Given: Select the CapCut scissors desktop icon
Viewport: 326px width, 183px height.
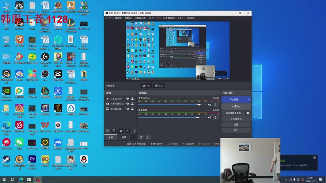Looking at the screenshot, I should [58, 75].
